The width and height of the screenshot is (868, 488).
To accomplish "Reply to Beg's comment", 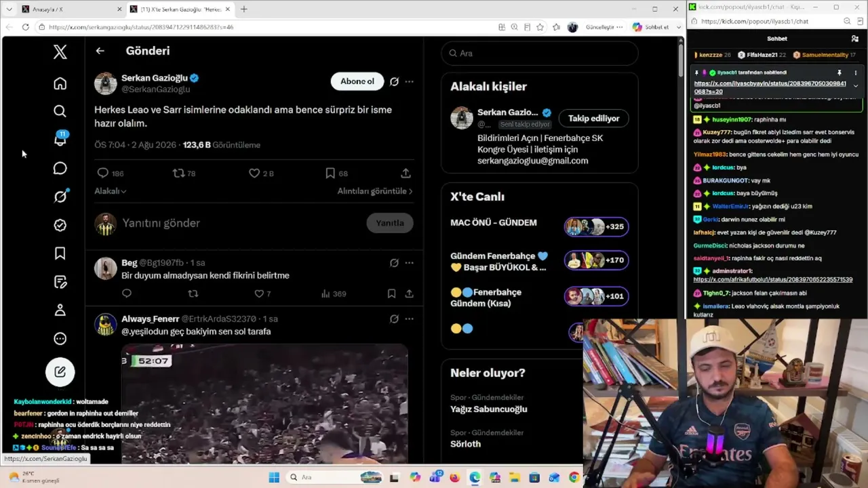I will (x=127, y=293).
